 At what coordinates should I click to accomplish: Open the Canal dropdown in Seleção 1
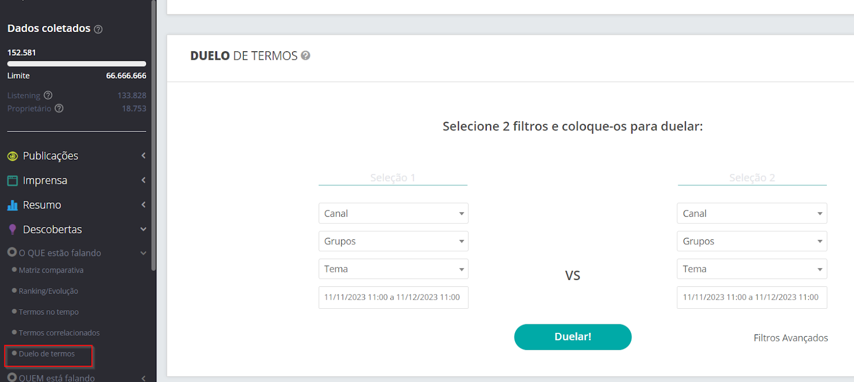coord(393,213)
